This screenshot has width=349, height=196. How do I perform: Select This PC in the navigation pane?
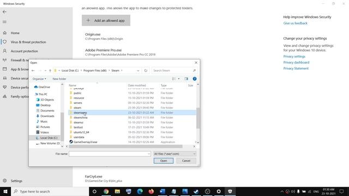click(43, 94)
